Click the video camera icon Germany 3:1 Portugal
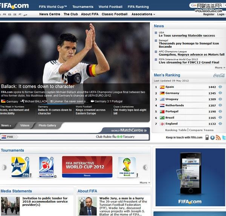Viewport: 226px width, 216px height. click(x=92, y=101)
